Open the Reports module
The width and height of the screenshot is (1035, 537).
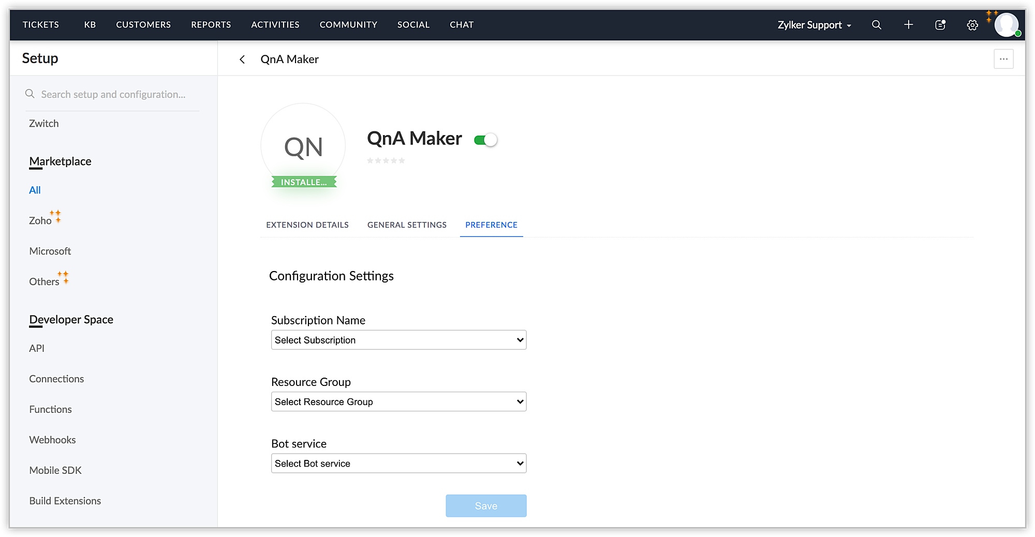(x=211, y=25)
